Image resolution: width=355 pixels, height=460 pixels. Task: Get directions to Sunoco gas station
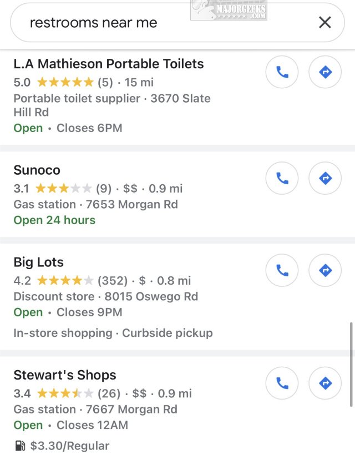(x=325, y=178)
